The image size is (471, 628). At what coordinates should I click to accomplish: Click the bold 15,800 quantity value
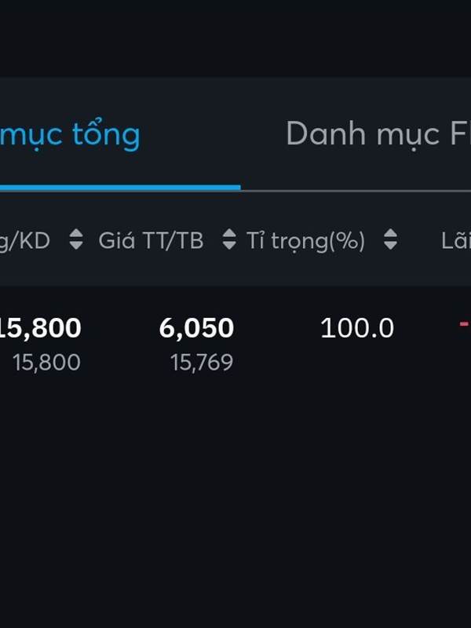tap(40, 328)
